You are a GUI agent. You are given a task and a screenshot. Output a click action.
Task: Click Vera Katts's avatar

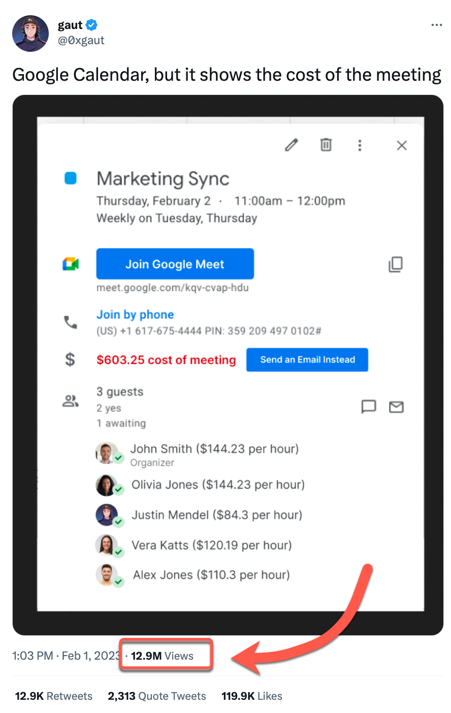pos(107,545)
